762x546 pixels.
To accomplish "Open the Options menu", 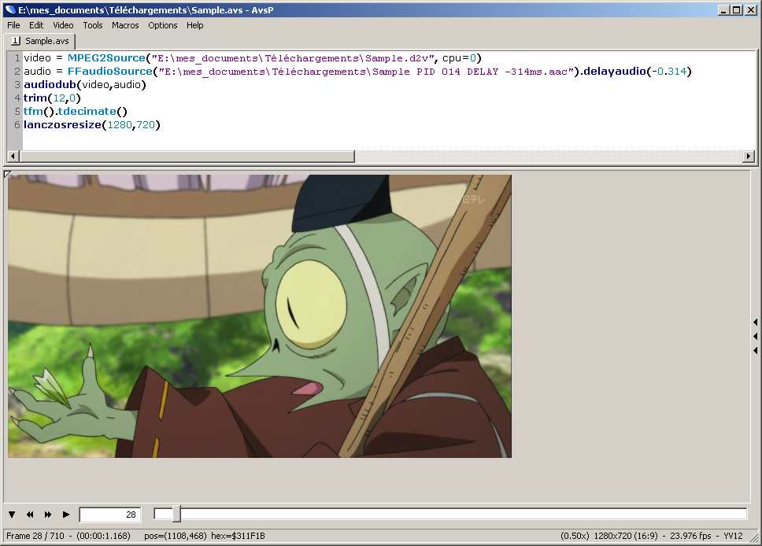I will pos(163,25).
